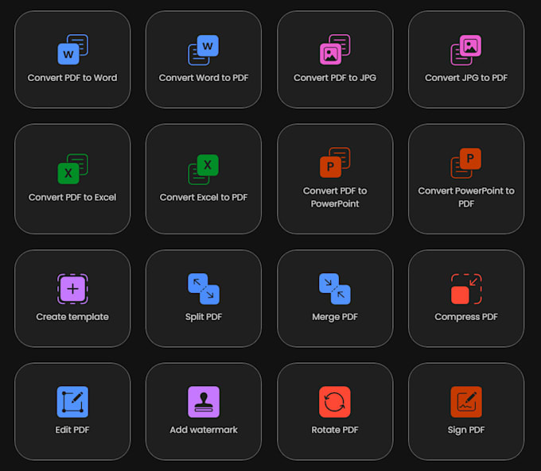The width and height of the screenshot is (541, 471).
Task: Open the Convert PDF to Word label
Action: pos(72,78)
